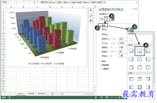Screen dimensions: 157x103
Task: Click the angle field showing 90°
Action: tap(123, 52)
